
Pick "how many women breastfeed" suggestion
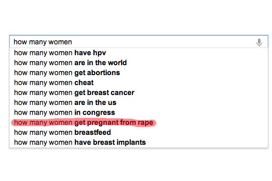coord(63,133)
